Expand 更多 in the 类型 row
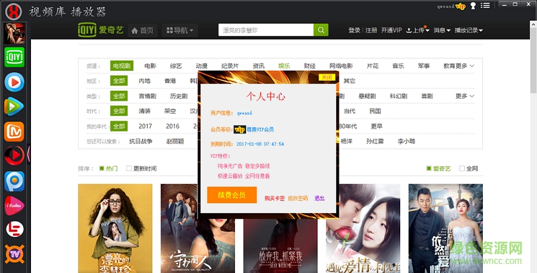537x273 pixels. click(x=465, y=96)
